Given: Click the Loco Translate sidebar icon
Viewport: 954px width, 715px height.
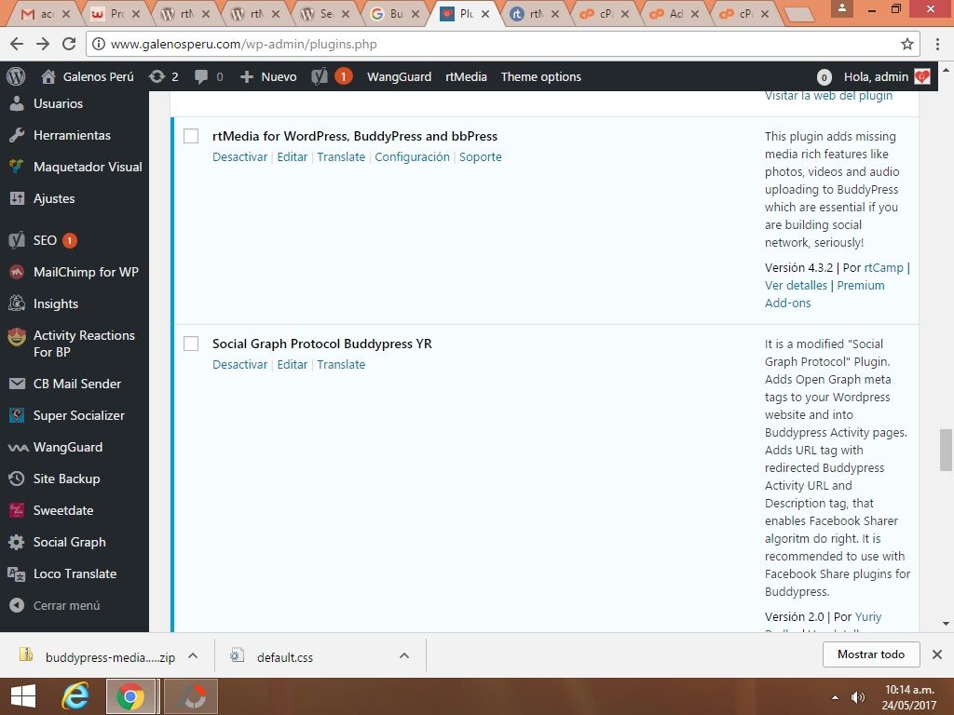Looking at the screenshot, I should [x=17, y=573].
